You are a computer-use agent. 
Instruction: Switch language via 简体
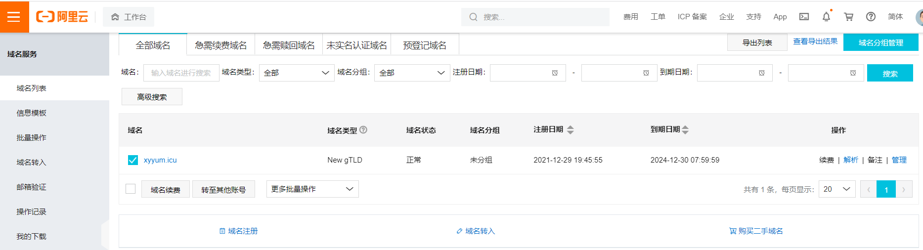pyautogui.click(x=895, y=17)
